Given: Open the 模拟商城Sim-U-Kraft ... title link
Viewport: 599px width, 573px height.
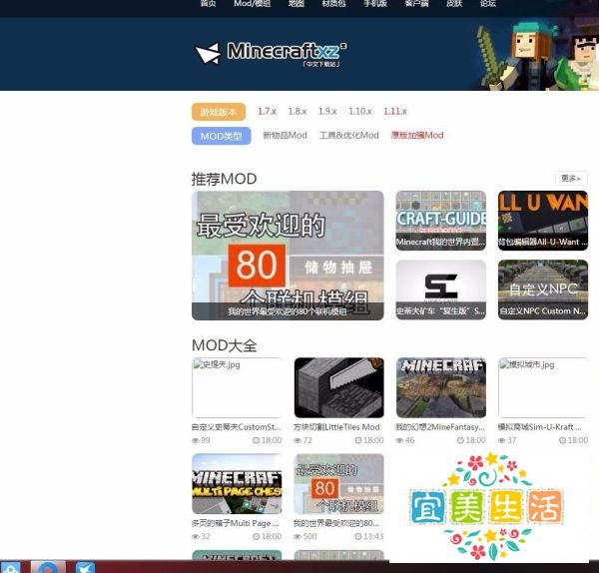Looking at the screenshot, I should pyautogui.click(x=539, y=427).
